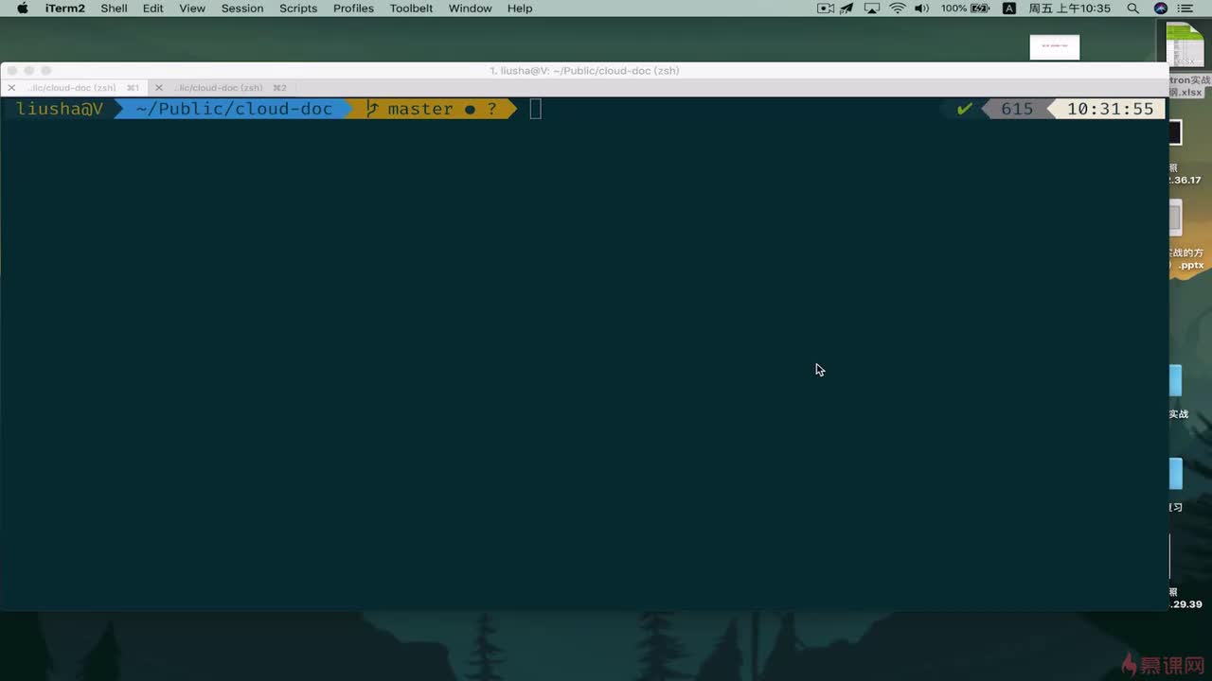Click the 615 history number segment
Viewport: 1212px width, 681px height.
pos(1017,109)
